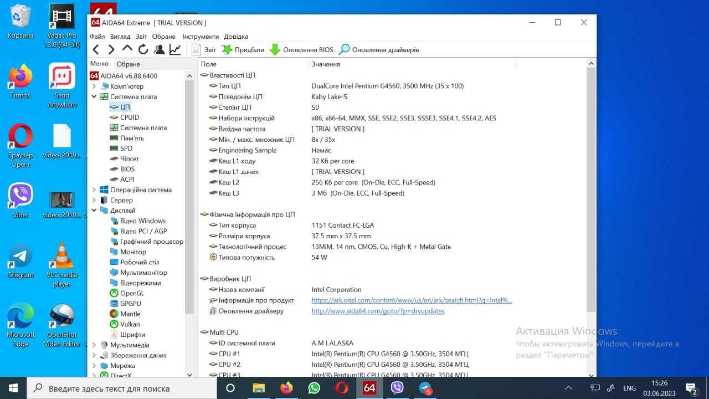Select the BIOS tree item
This screenshot has width=709, height=399.
pyautogui.click(x=127, y=169)
